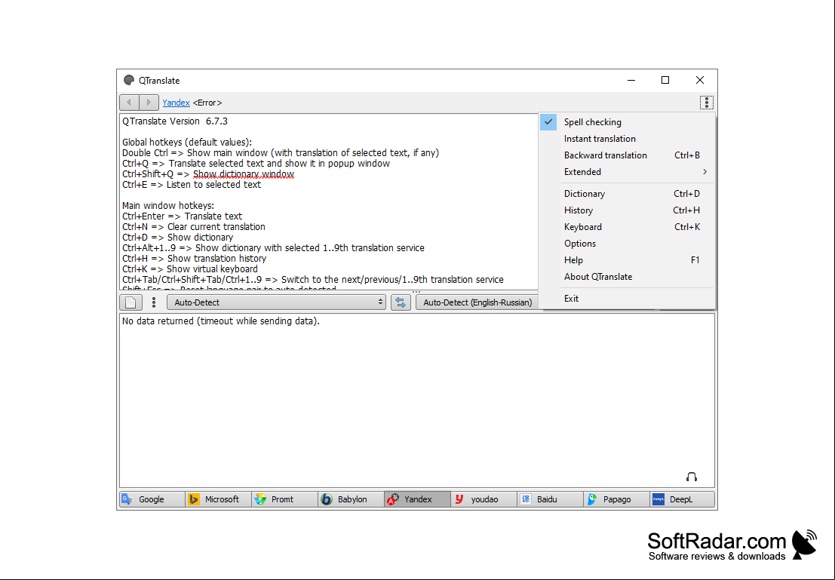
Task: Switch to the DeepL translation service
Action: [x=682, y=499]
